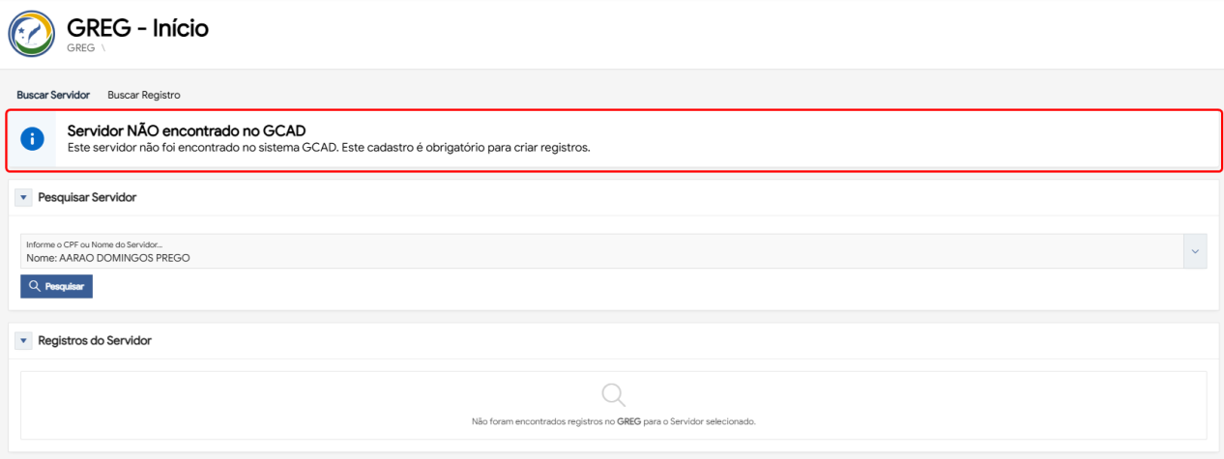Viewport: 1224px width, 459px height.
Task: Click the Pesquisar Servidor section title
Action: (x=87, y=197)
